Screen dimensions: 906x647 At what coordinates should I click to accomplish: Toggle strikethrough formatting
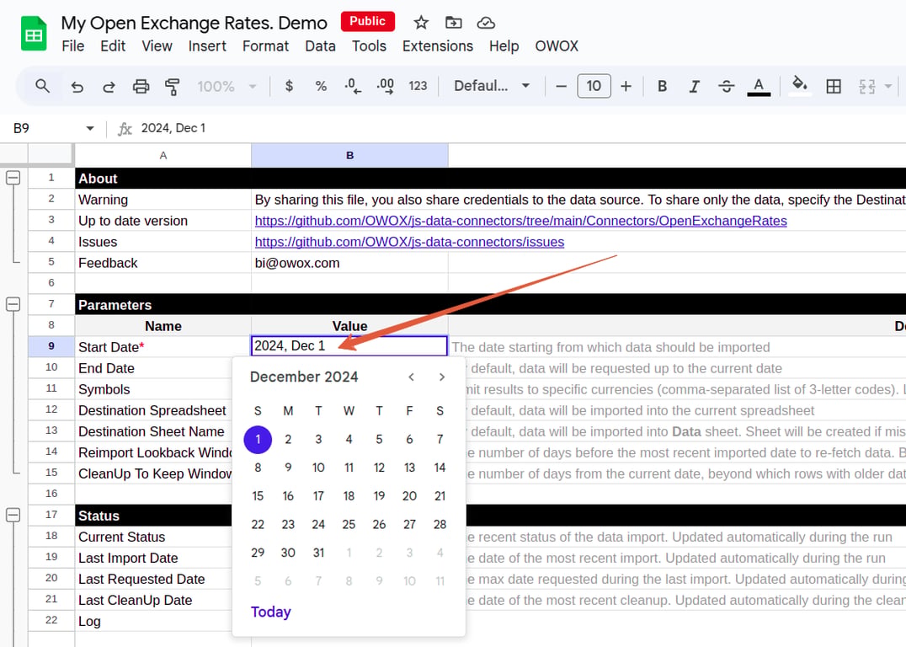point(727,86)
